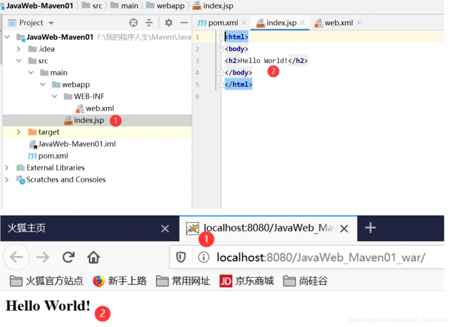Close the pom.xml editor tab
The width and height of the screenshot is (452, 327).
pos(244,23)
